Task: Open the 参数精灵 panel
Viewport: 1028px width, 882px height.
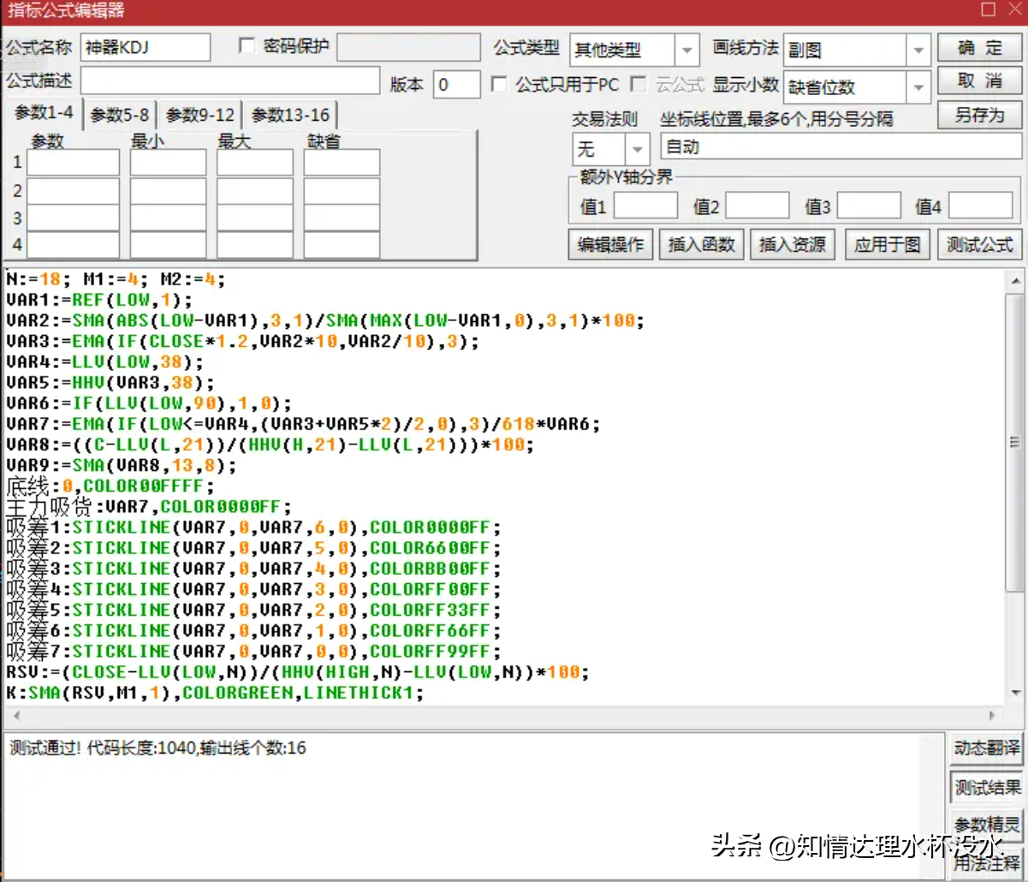Action: [x=987, y=825]
